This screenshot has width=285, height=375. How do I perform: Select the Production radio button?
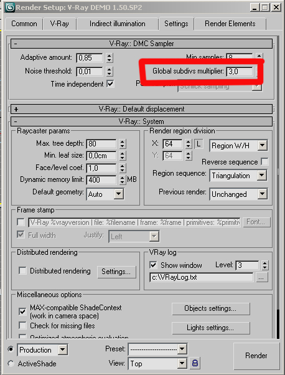coord(11,349)
